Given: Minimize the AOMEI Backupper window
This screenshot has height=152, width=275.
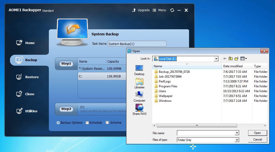Looking at the screenshot, I should click(x=179, y=10).
